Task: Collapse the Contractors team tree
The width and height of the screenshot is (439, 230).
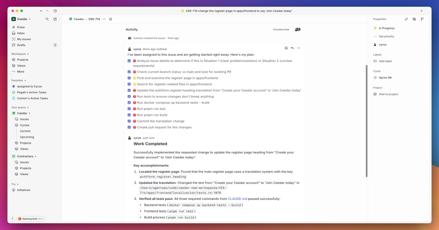Action: coord(35,156)
